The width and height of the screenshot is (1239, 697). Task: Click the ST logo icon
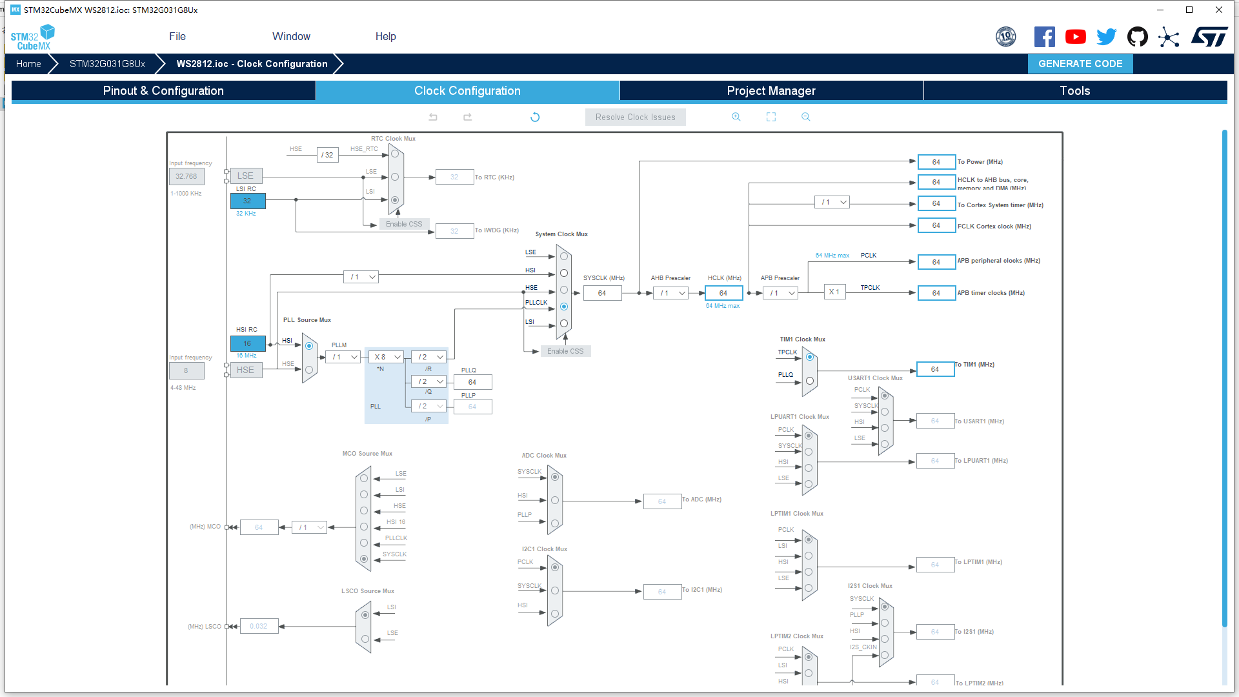(x=1209, y=37)
